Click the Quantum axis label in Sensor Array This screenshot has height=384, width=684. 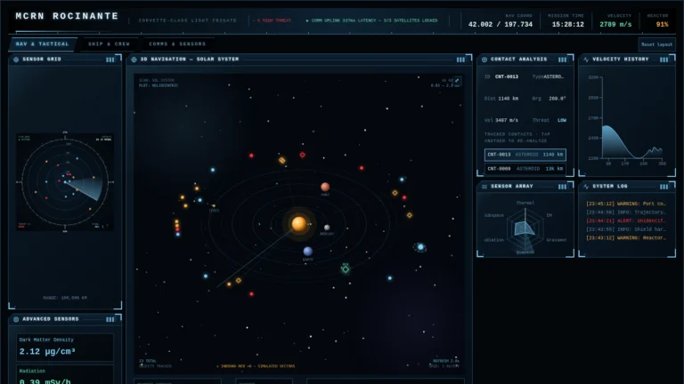(525, 252)
